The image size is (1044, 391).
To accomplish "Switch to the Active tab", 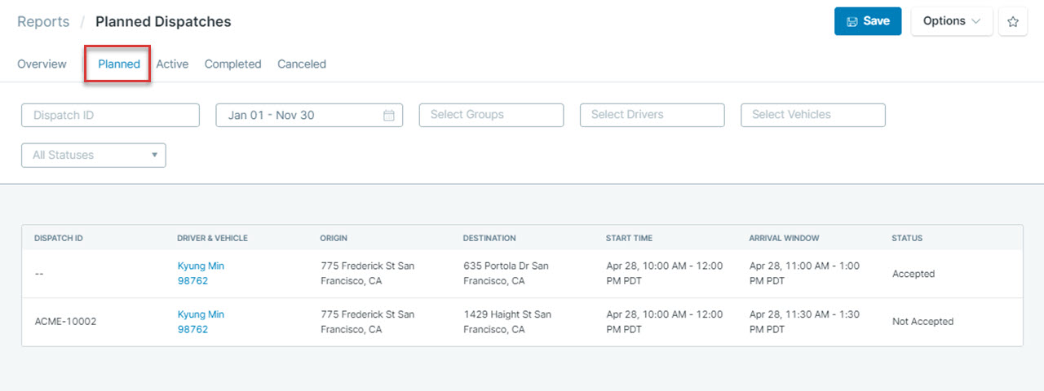I will point(172,64).
